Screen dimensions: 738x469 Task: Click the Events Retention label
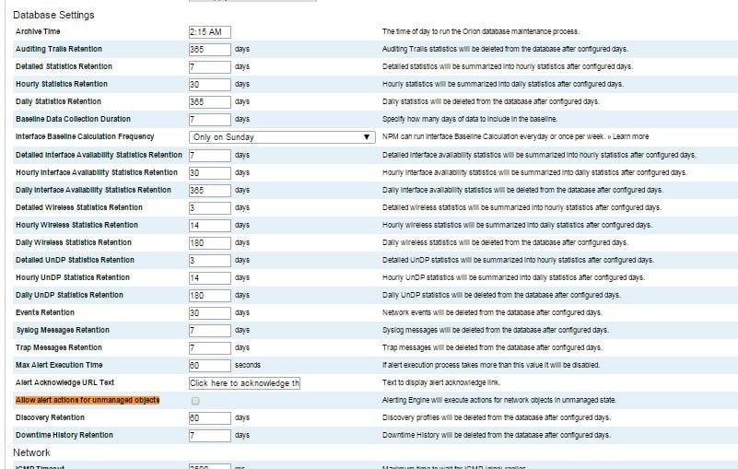pos(45,312)
